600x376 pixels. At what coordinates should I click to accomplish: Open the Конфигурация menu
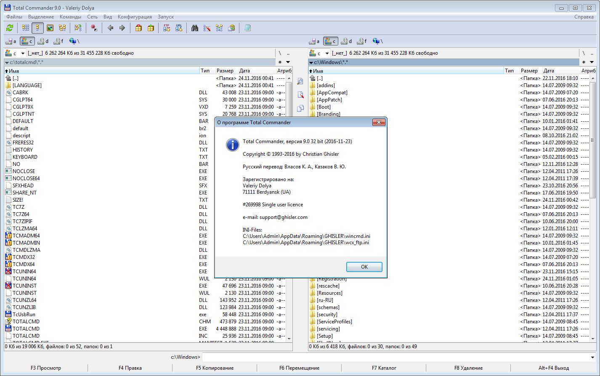135,17
